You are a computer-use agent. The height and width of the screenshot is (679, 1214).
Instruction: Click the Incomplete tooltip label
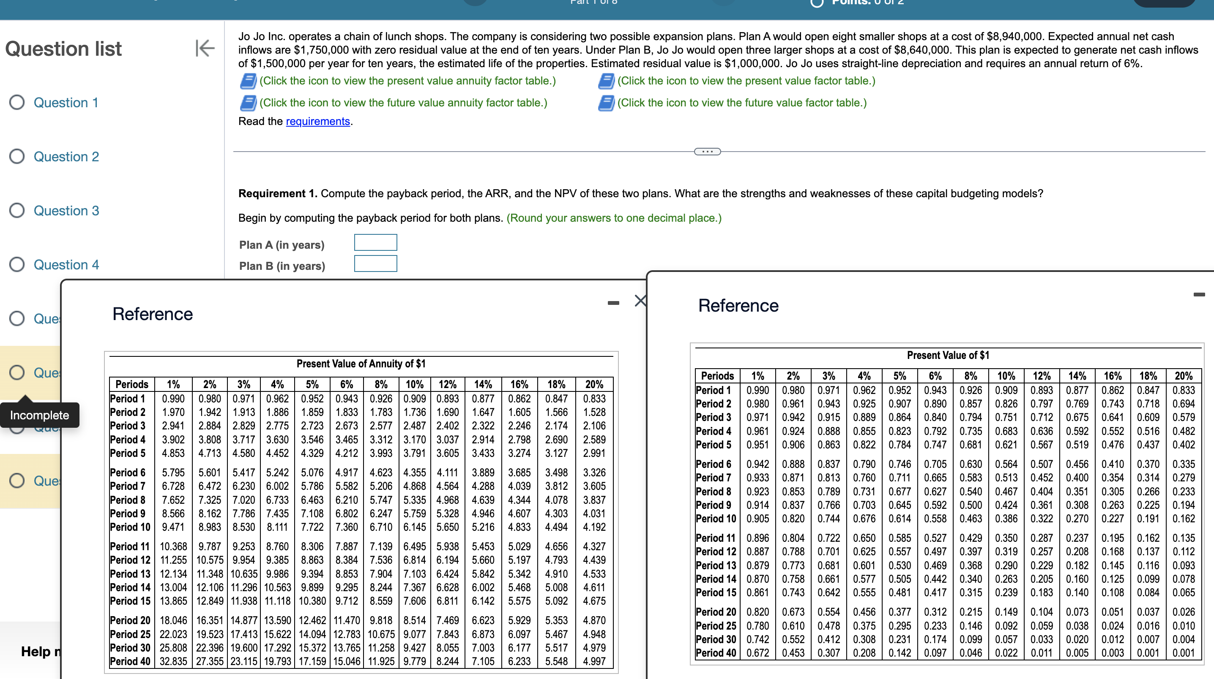pyautogui.click(x=40, y=415)
